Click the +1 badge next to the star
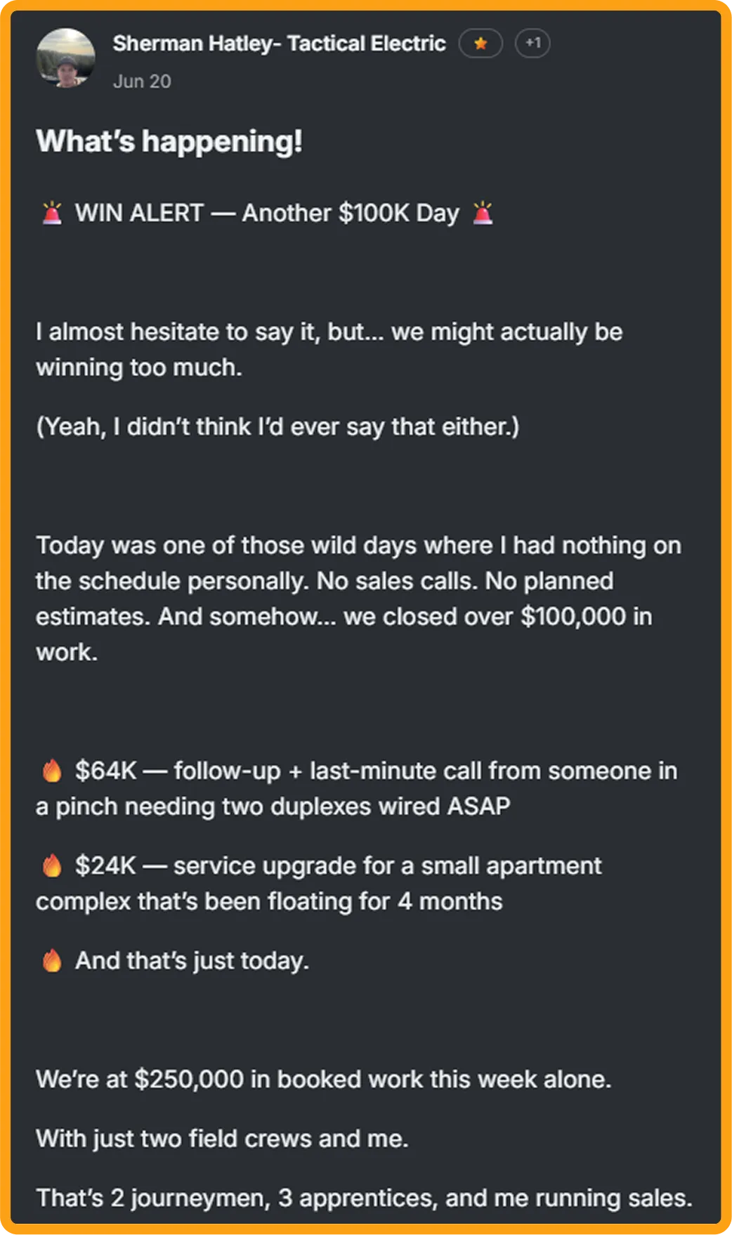 (532, 43)
